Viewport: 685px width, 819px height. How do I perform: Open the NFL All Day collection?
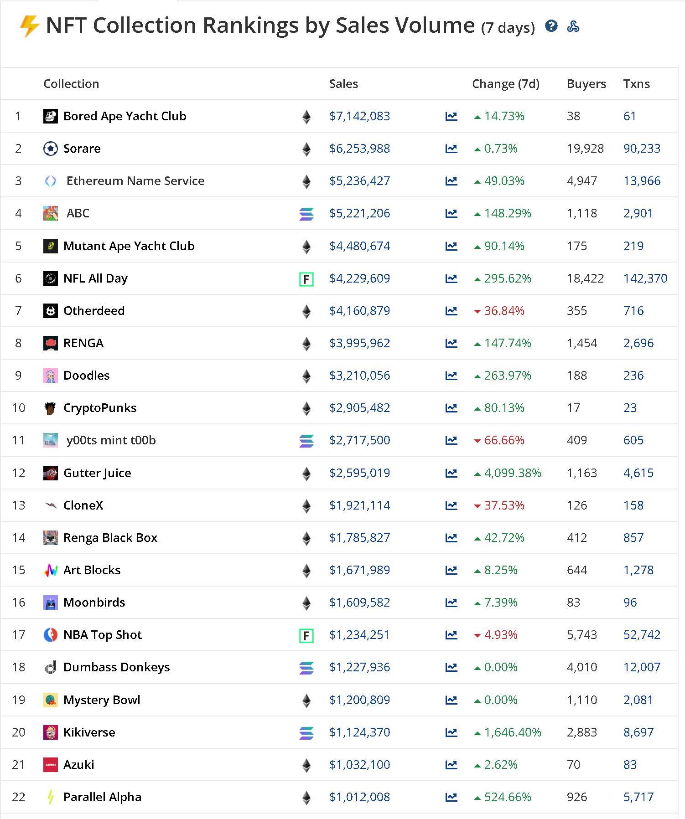(x=96, y=278)
